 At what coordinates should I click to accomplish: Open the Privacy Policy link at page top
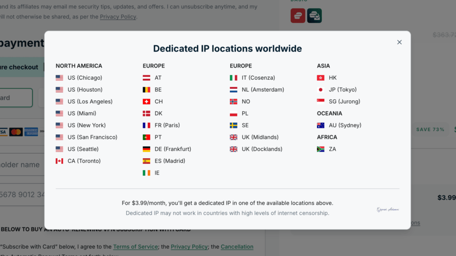tap(118, 17)
